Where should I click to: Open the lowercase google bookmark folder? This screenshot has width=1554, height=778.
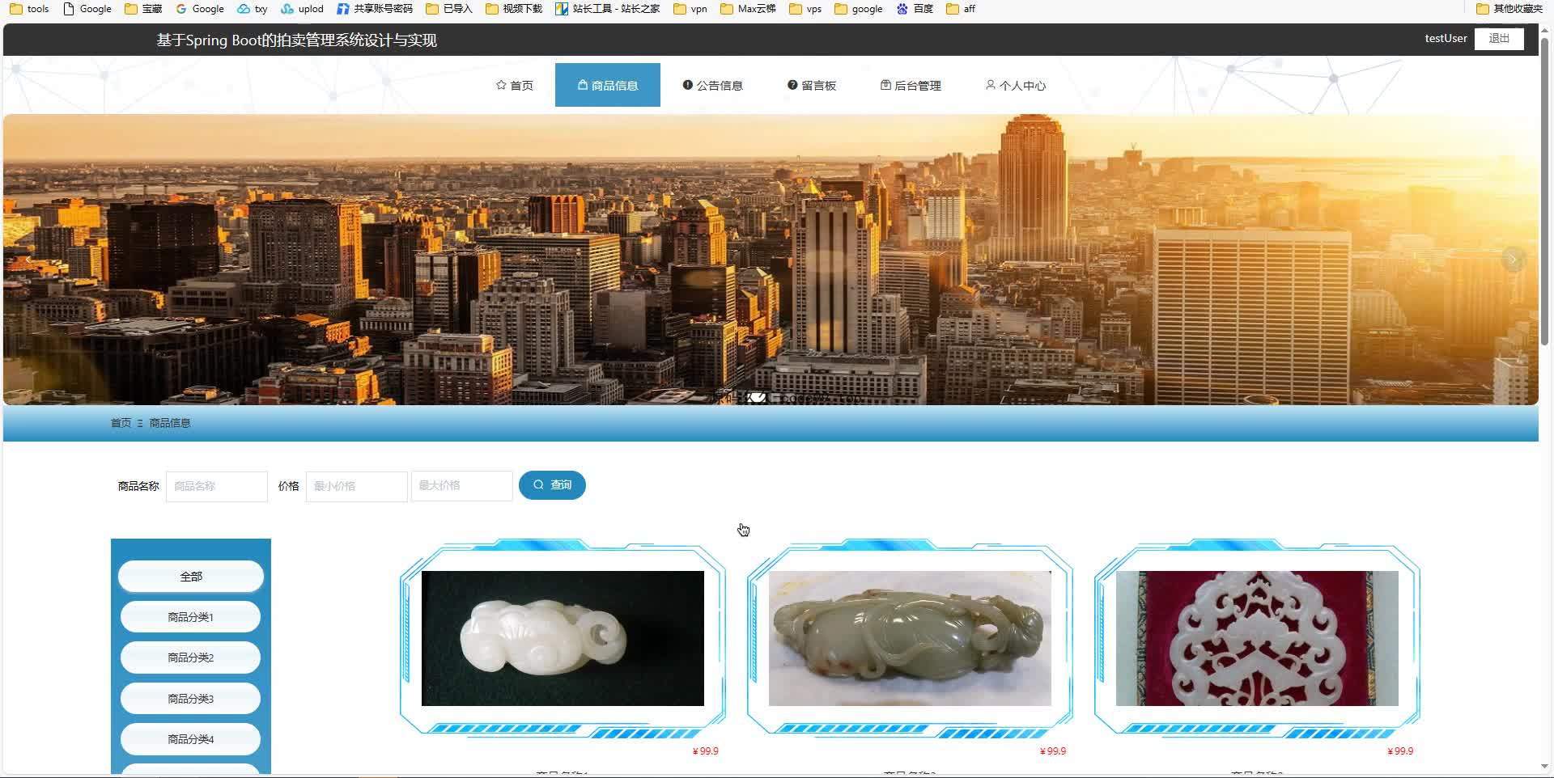(859, 9)
